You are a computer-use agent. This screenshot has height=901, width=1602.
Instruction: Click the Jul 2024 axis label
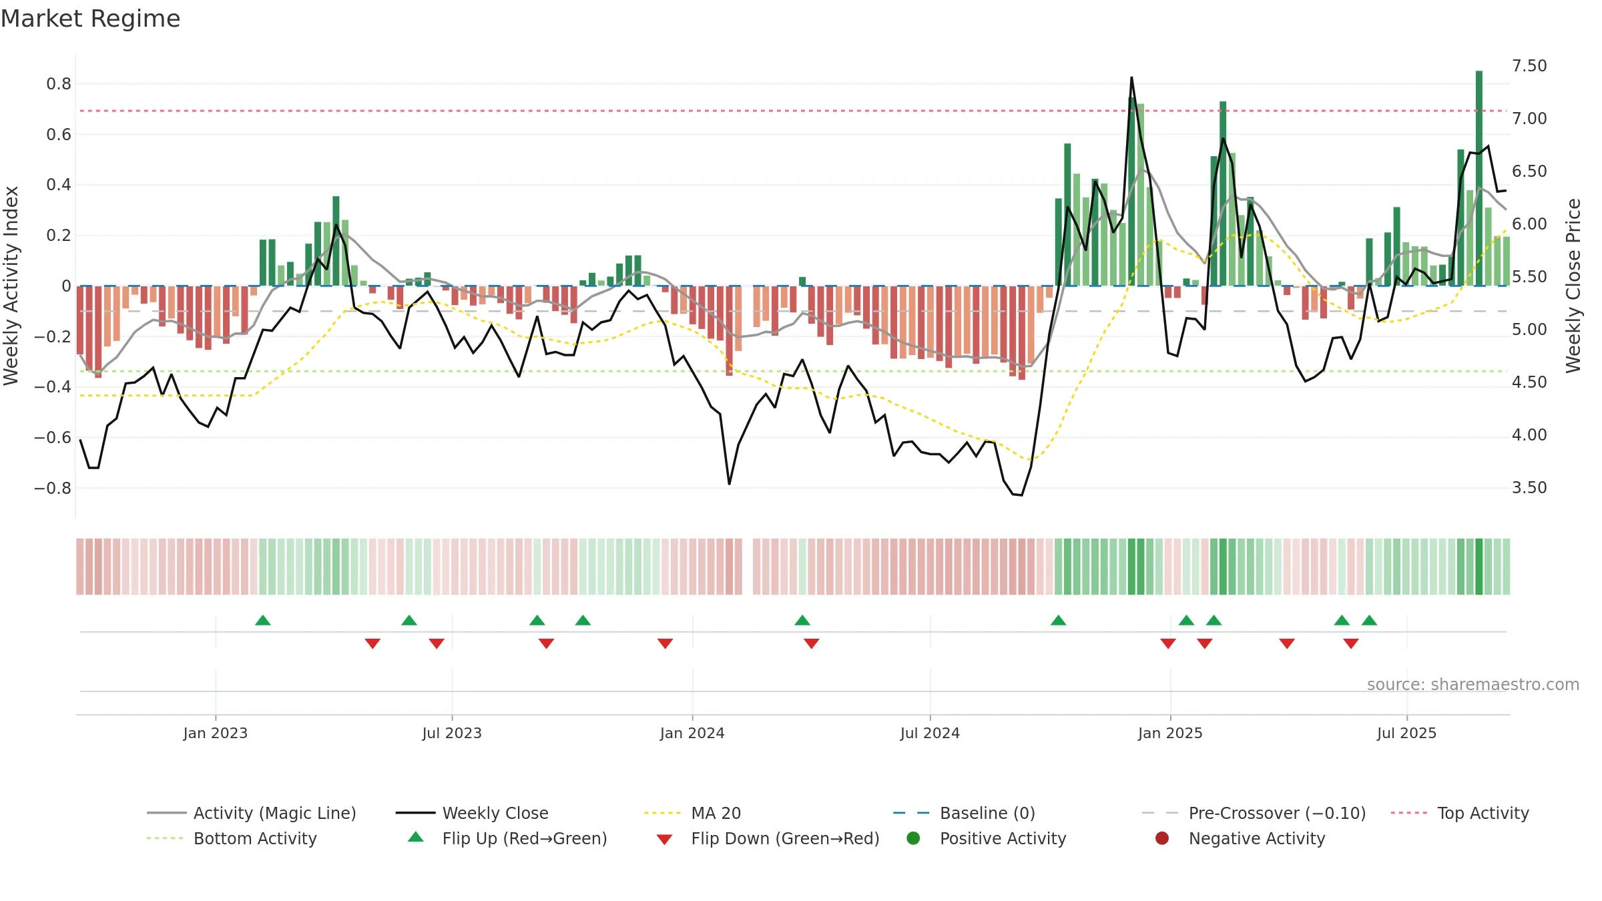pos(930,733)
